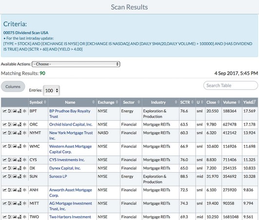
Task: Open seasonality snowflake icon in ORC row
Action: (24, 125)
